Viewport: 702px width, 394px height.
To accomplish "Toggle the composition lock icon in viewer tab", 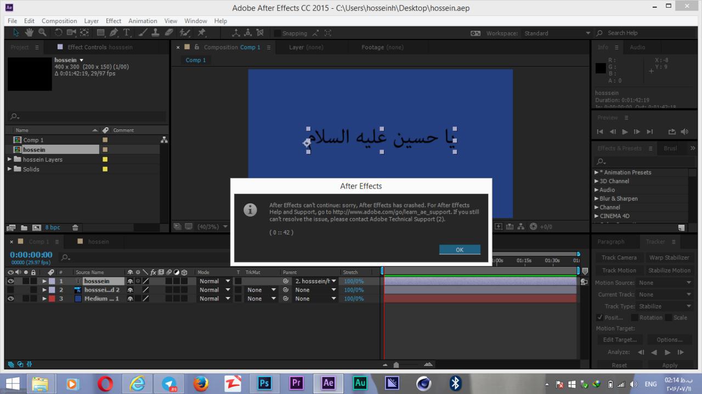I will coord(197,47).
